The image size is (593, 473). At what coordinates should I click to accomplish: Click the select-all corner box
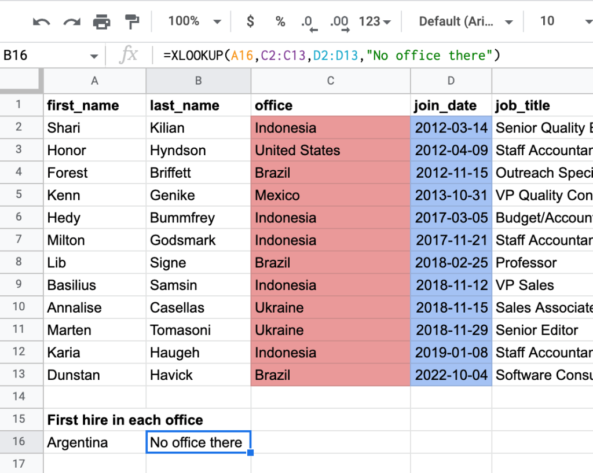click(x=21, y=80)
